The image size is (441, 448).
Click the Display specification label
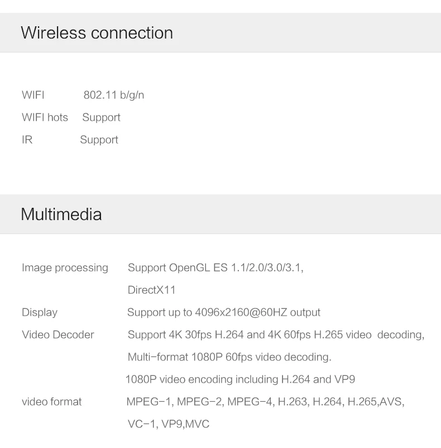click(x=40, y=312)
